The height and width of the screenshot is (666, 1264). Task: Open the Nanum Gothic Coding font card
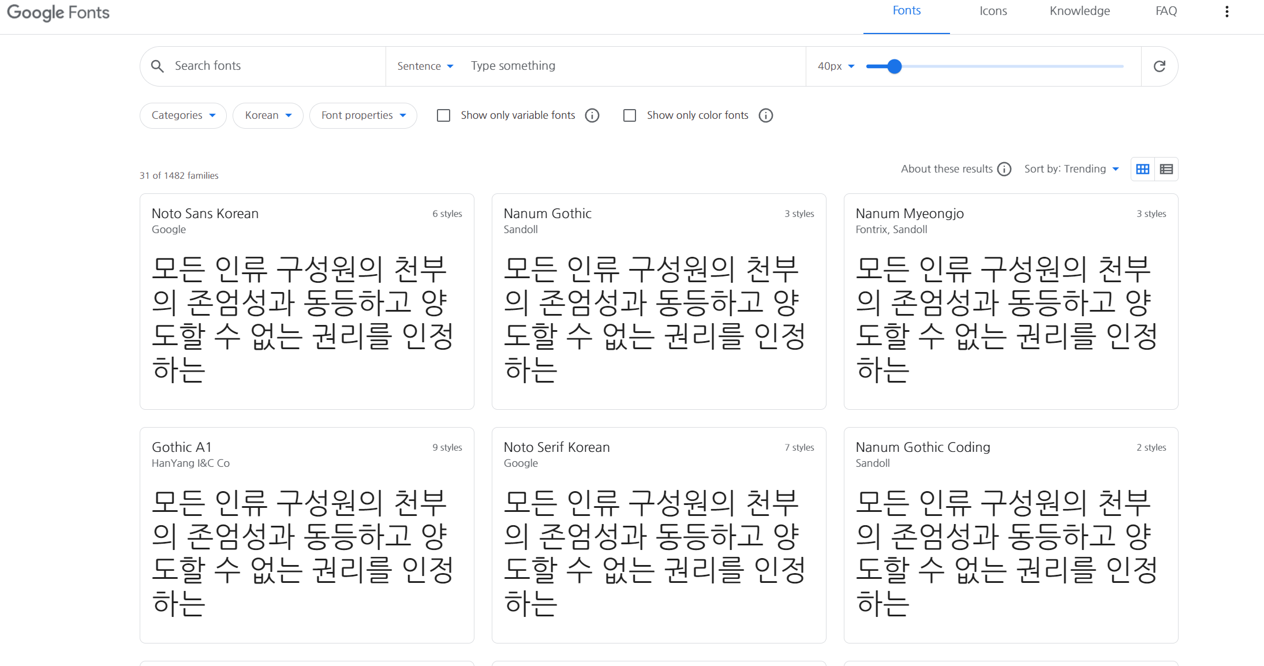coord(1011,535)
